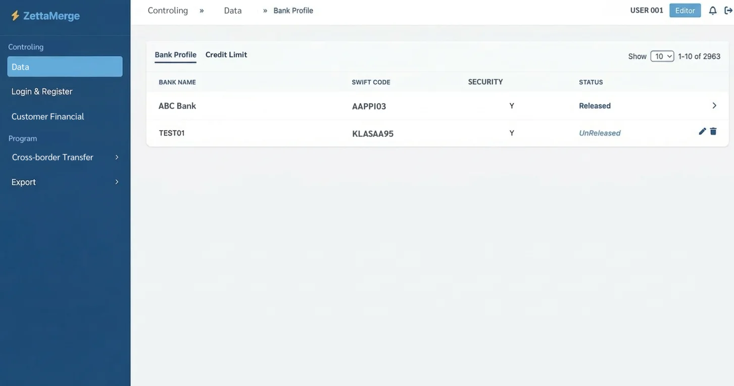Screen dimensions: 734x386
Task: Switch to the Credit Limit tab
Action: coord(226,55)
